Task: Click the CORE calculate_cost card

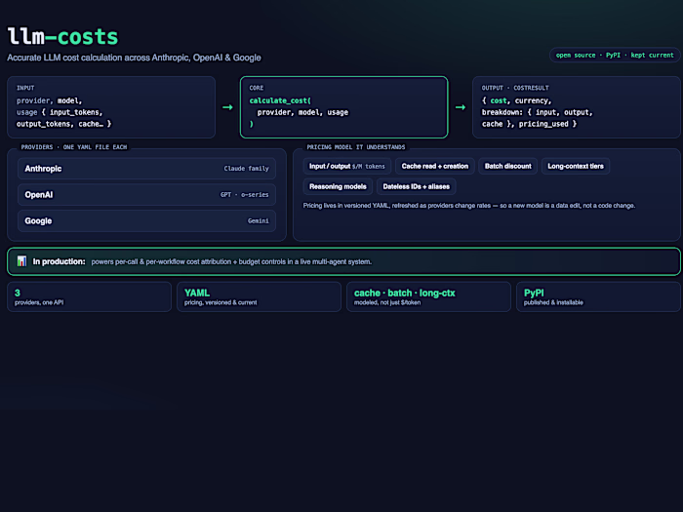Action: click(343, 107)
